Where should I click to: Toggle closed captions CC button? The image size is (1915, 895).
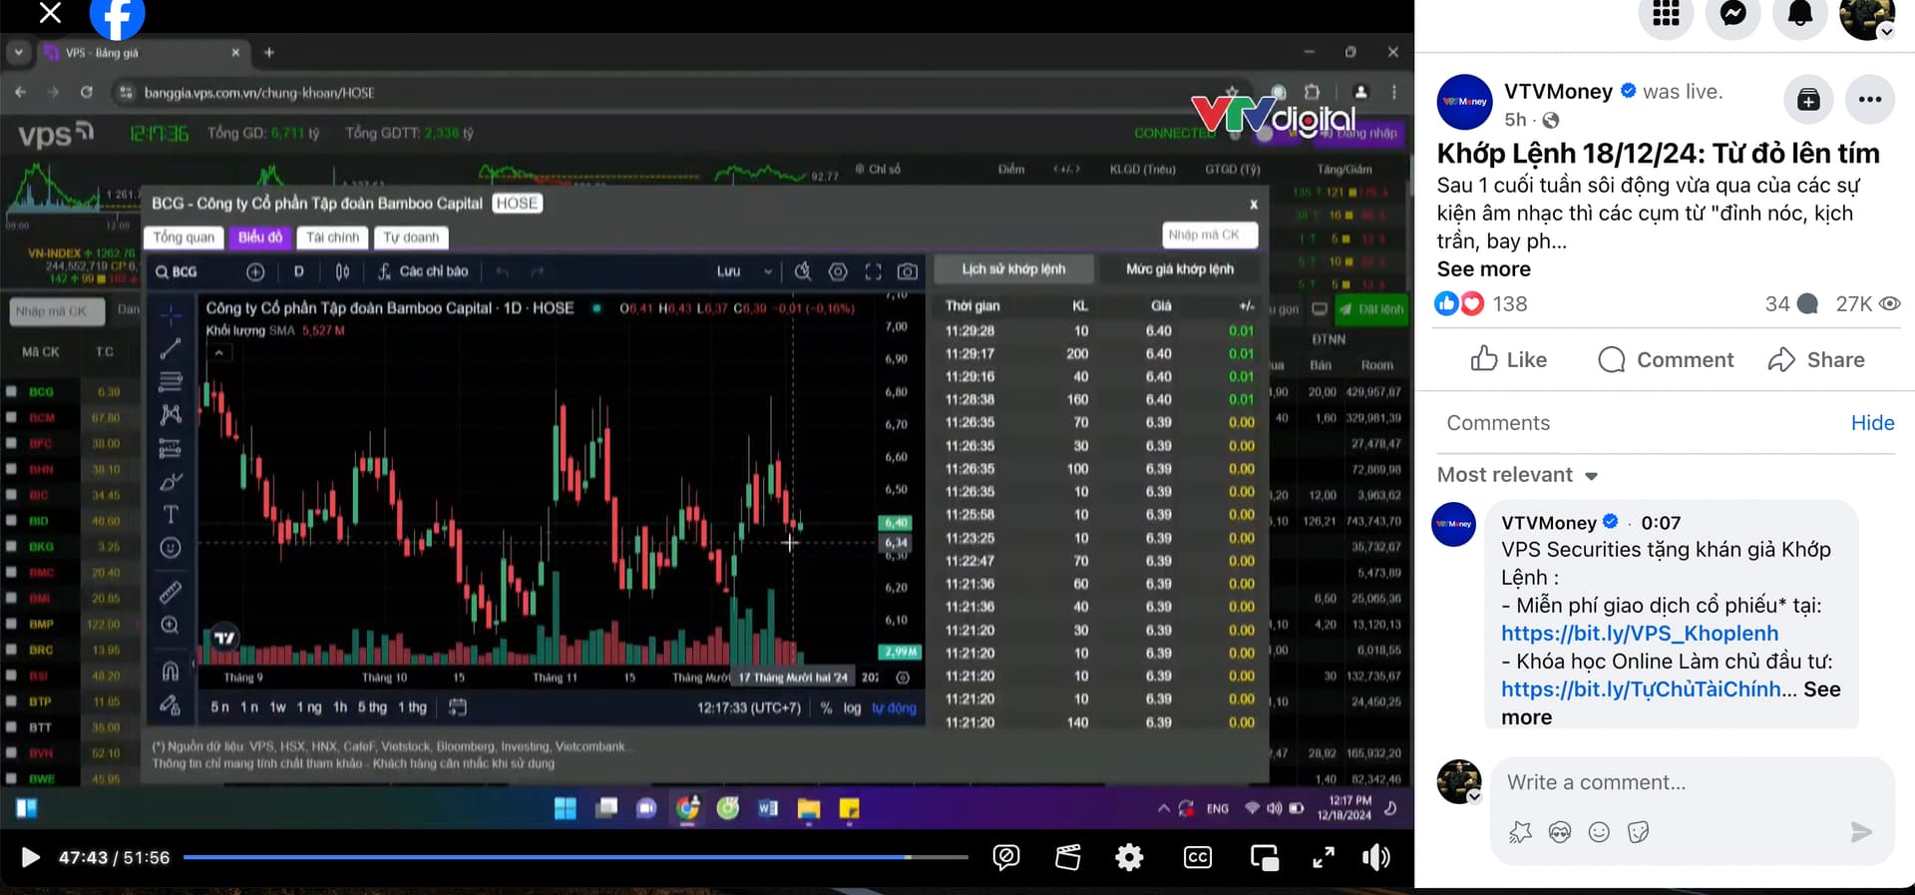(1197, 857)
